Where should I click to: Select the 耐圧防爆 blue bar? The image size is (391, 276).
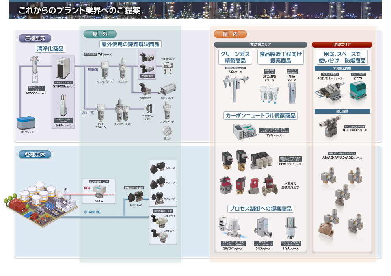(342, 111)
